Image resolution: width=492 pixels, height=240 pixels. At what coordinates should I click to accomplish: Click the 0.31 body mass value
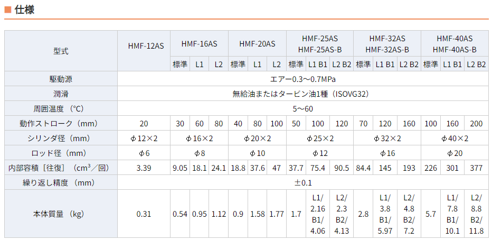click(x=144, y=214)
